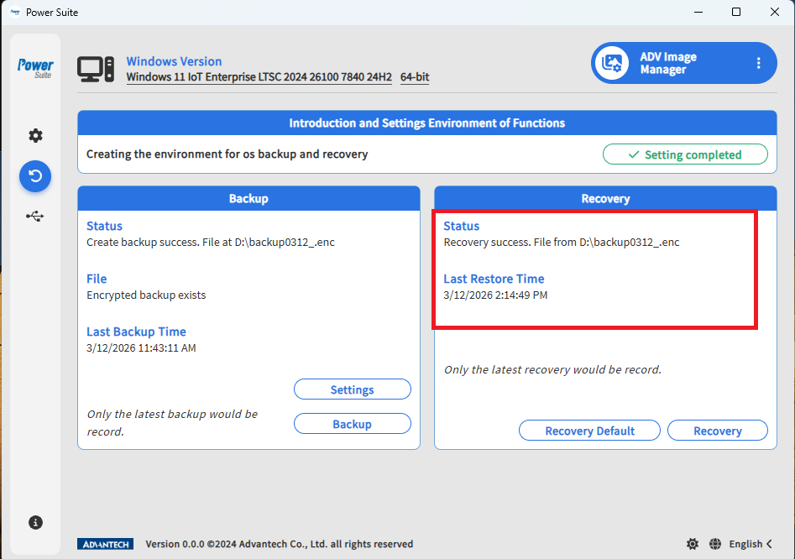Open the gear settings page in sidebar
Screen dimensions: 795x559
pyautogui.click(x=35, y=136)
